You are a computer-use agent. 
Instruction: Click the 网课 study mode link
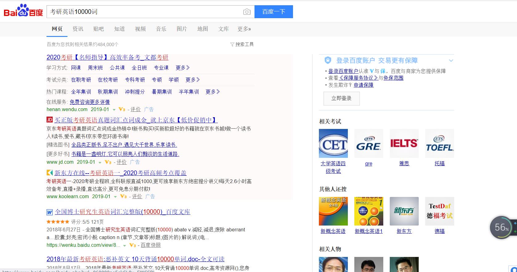point(76,68)
